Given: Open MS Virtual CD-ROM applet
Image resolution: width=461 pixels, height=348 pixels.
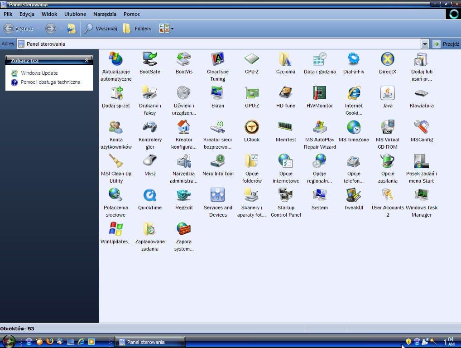Looking at the screenshot, I should coord(388,135).
